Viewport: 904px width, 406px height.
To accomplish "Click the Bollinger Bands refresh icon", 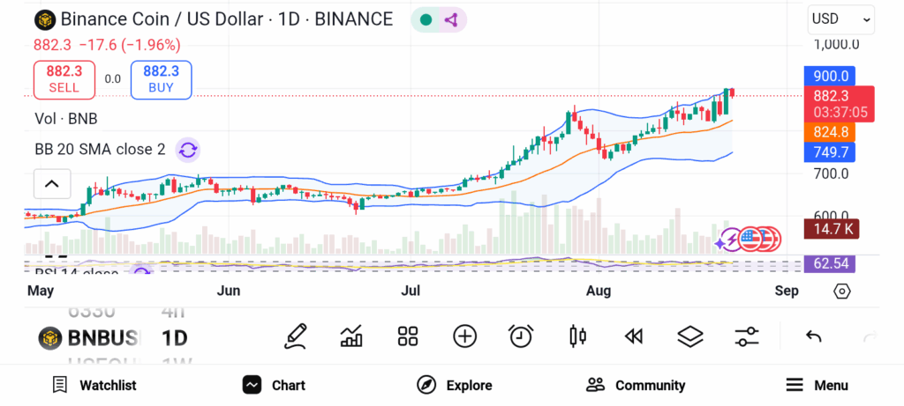I will [187, 150].
